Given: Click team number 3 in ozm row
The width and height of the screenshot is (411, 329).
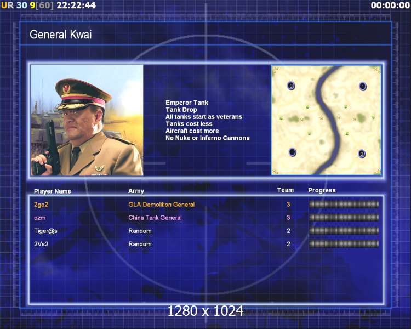Looking at the screenshot, I should [288, 218].
